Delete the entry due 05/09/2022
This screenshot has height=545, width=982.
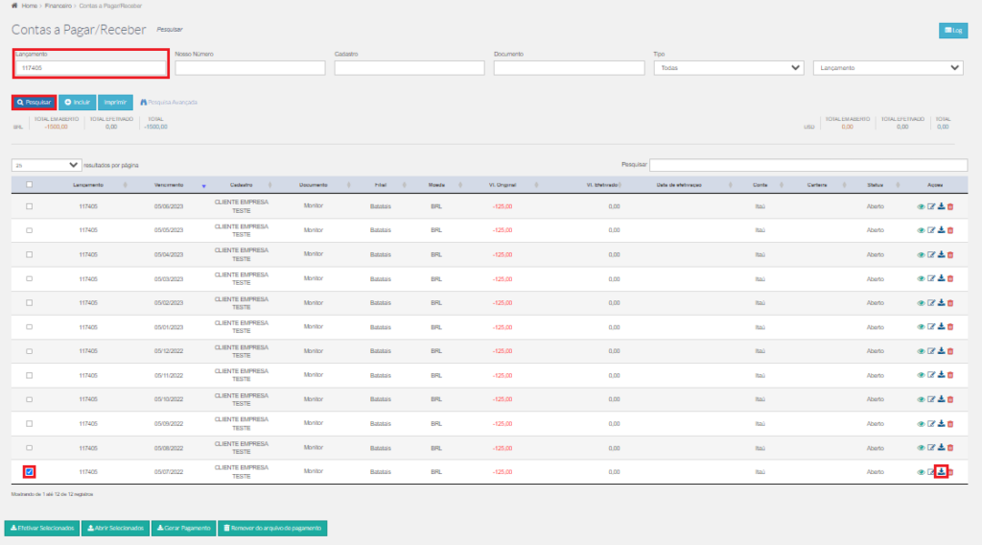(950, 424)
